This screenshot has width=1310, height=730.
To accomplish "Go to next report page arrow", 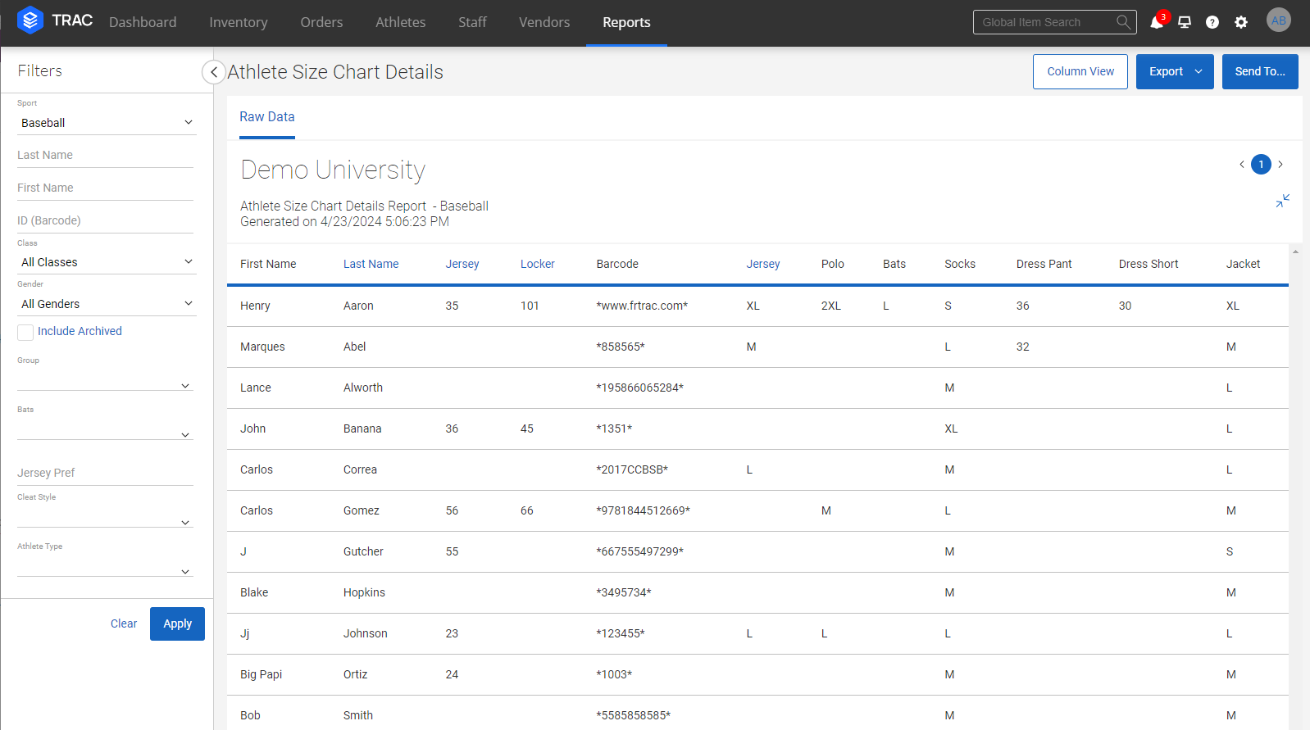I will [x=1280, y=165].
